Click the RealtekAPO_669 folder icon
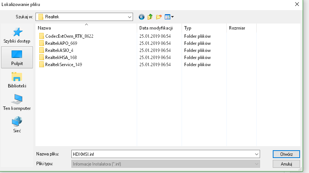This screenshot has width=309, height=173. tap(41, 43)
